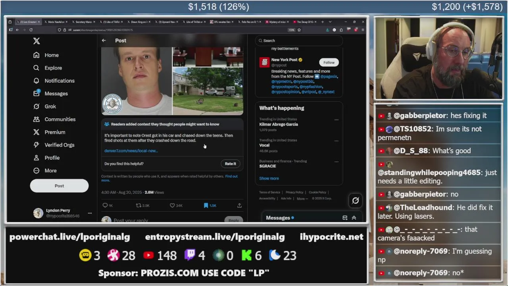Screen dimensions: 508x286
Task: Click the sidebar Post button
Action: 59,186
